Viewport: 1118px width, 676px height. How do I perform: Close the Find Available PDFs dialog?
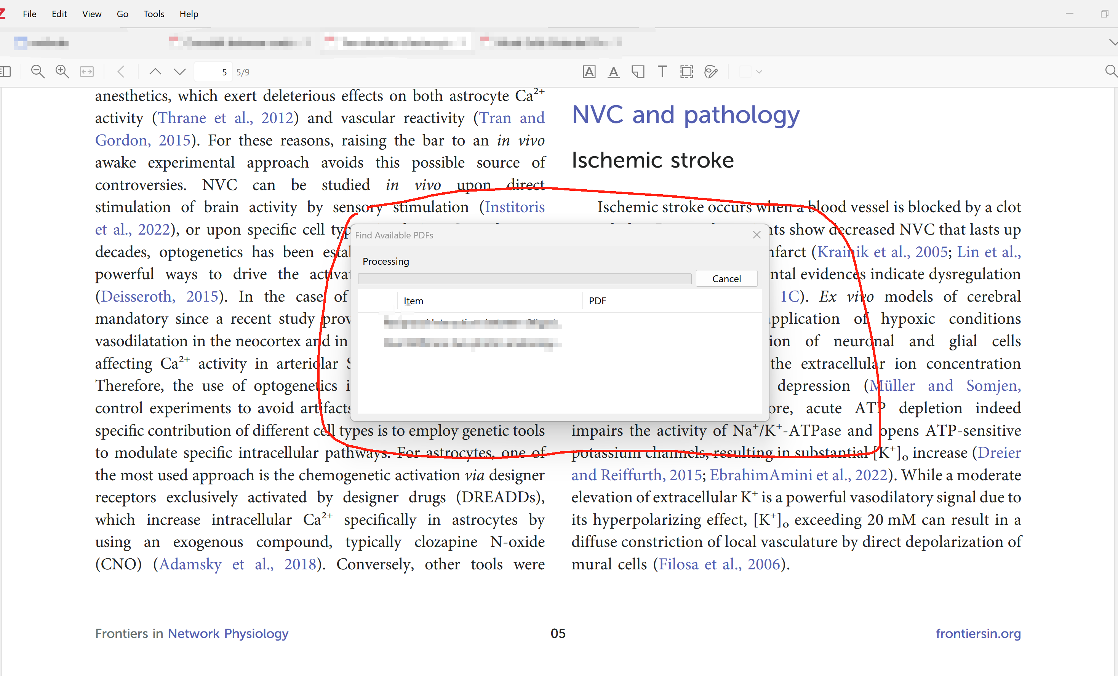[757, 235]
